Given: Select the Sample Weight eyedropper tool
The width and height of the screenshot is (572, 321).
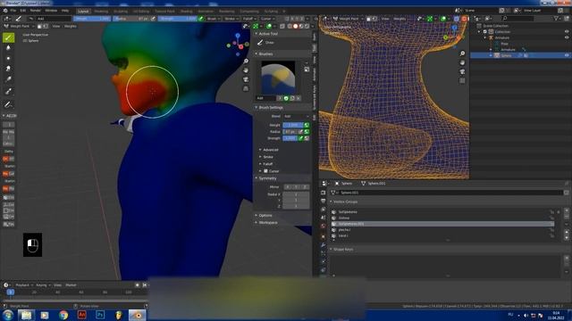Looking at the screenshot, I should [8, 91].
